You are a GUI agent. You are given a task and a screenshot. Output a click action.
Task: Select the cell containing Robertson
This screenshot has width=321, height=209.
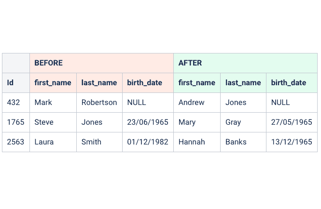[99, 103]
